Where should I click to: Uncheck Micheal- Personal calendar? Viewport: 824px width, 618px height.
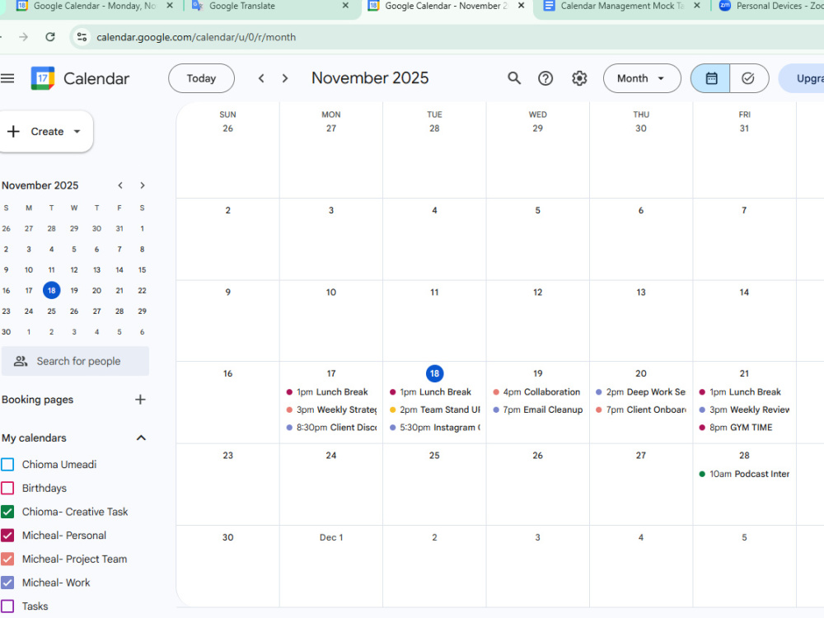click(7, 536)
